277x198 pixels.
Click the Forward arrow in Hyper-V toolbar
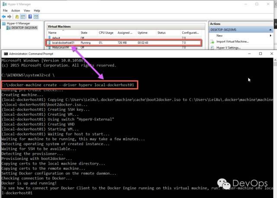[10, 16]
